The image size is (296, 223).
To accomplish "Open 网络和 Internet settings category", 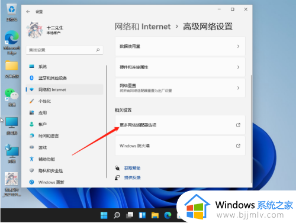I will pos(65,89).
